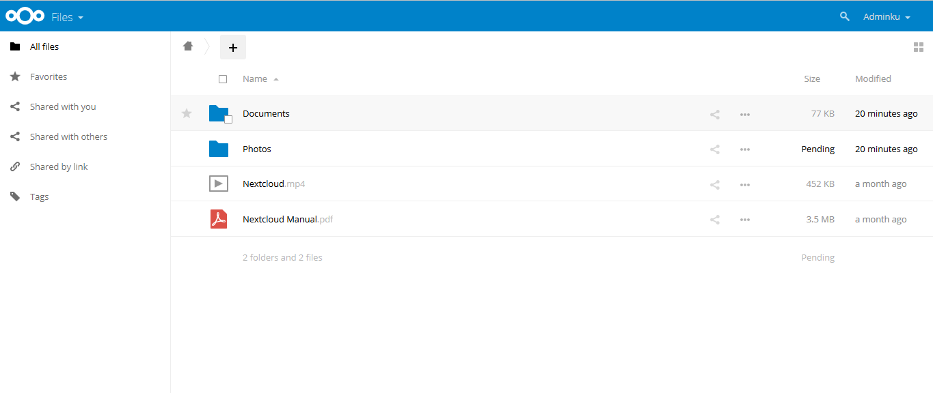Click the Nextcloud.mp4 video icon

219,184
